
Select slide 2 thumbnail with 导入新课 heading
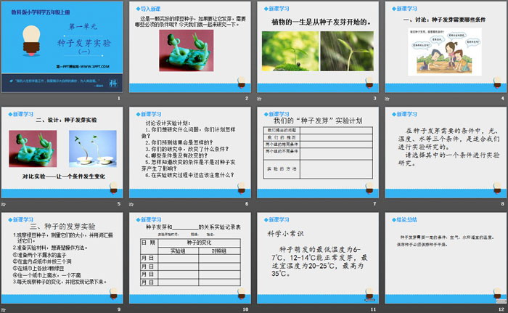190,47
